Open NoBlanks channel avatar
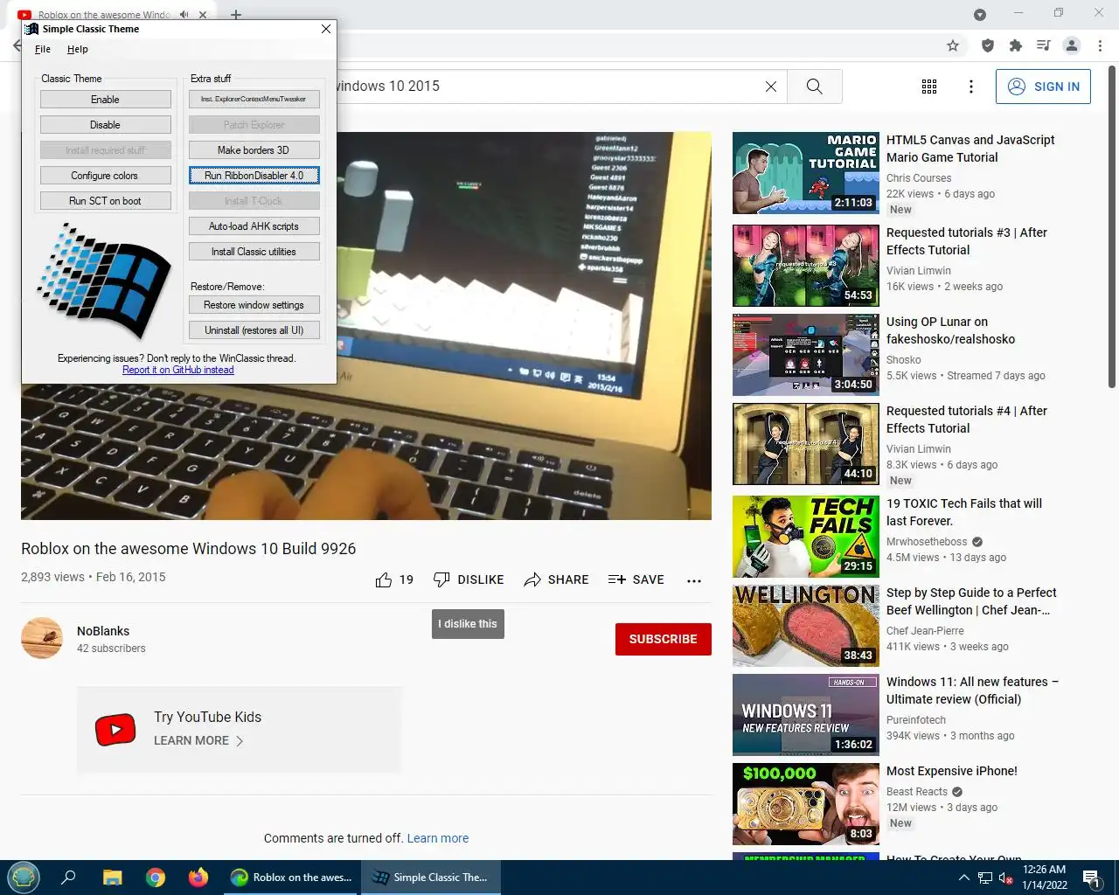The height and width of the screenshot is (895, 1119). point(42,638)
